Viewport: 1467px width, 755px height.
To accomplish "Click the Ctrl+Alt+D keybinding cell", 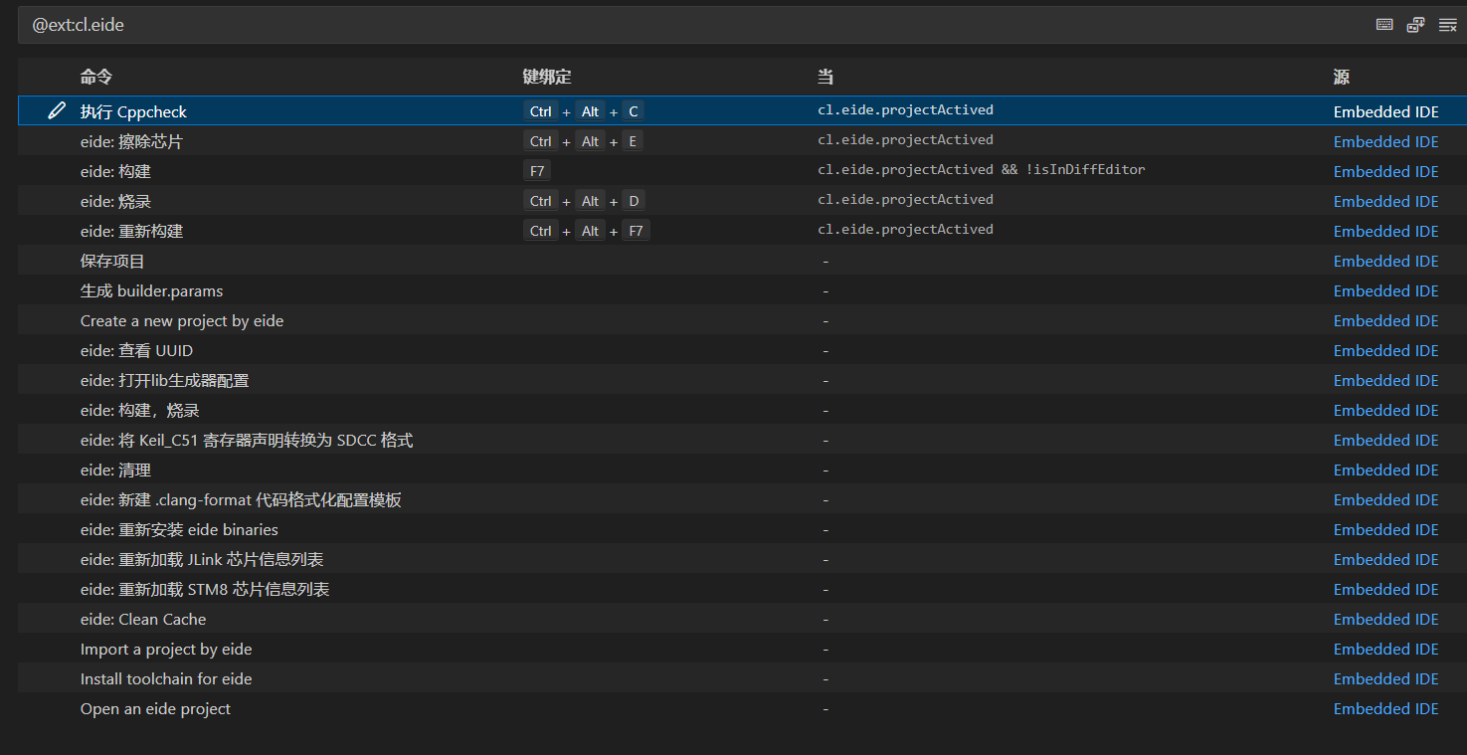I will click(584, 201).
